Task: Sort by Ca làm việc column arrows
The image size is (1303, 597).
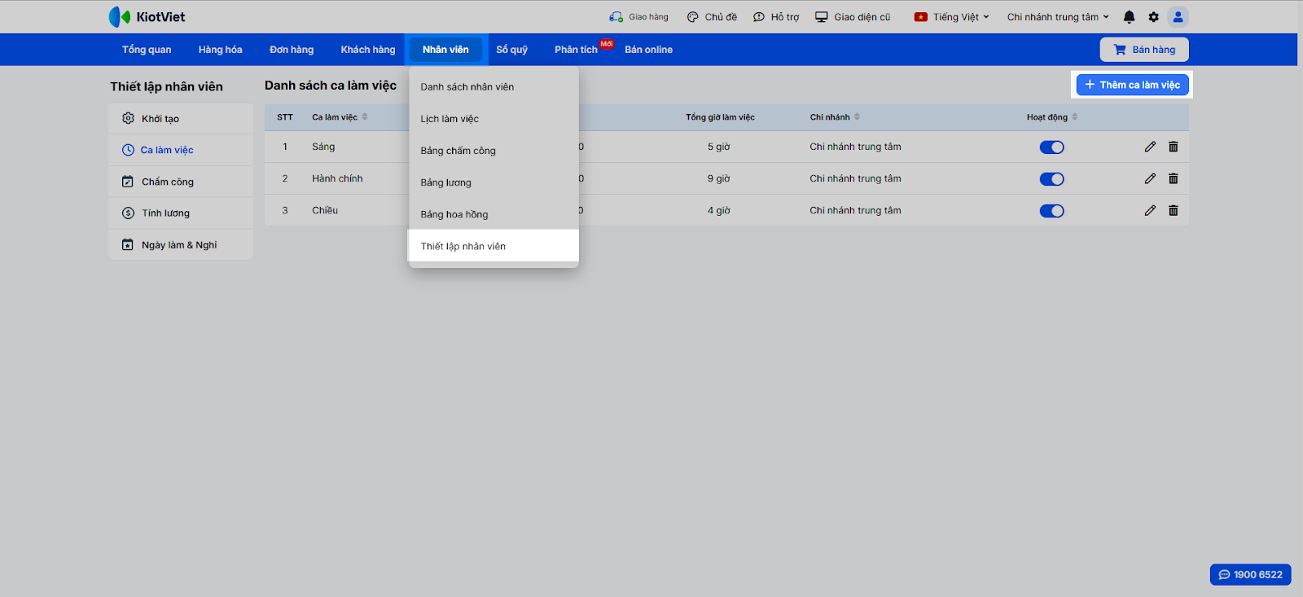Action: point(365,116)
